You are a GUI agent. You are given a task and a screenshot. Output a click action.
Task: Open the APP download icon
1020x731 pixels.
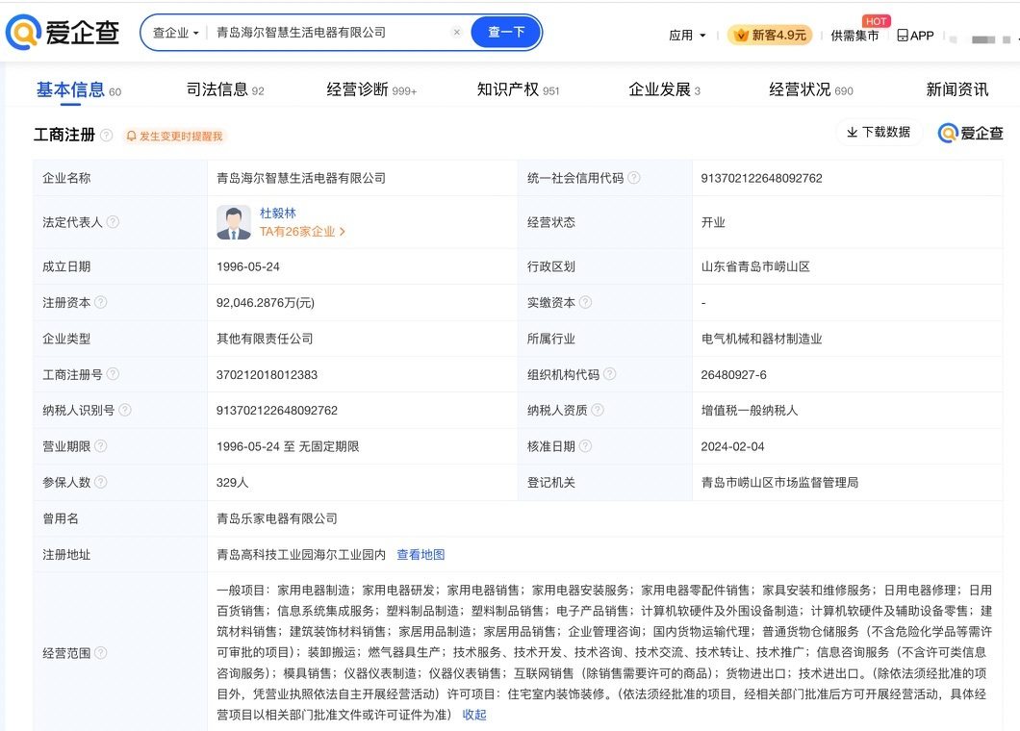pyautogui.click(x=914, y=36)
